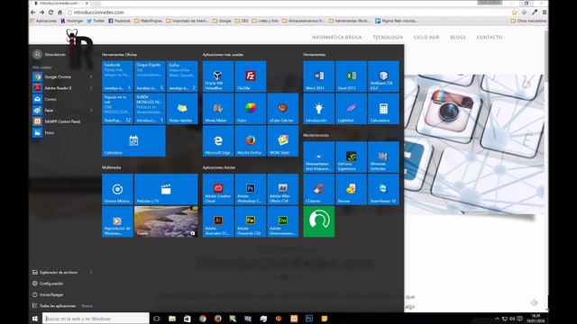Launch the CCleaner tile
The height and width of the screenshot is (324, 577).
[318, 190]
